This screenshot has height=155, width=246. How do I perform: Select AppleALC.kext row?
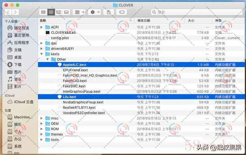coord(141,65)
